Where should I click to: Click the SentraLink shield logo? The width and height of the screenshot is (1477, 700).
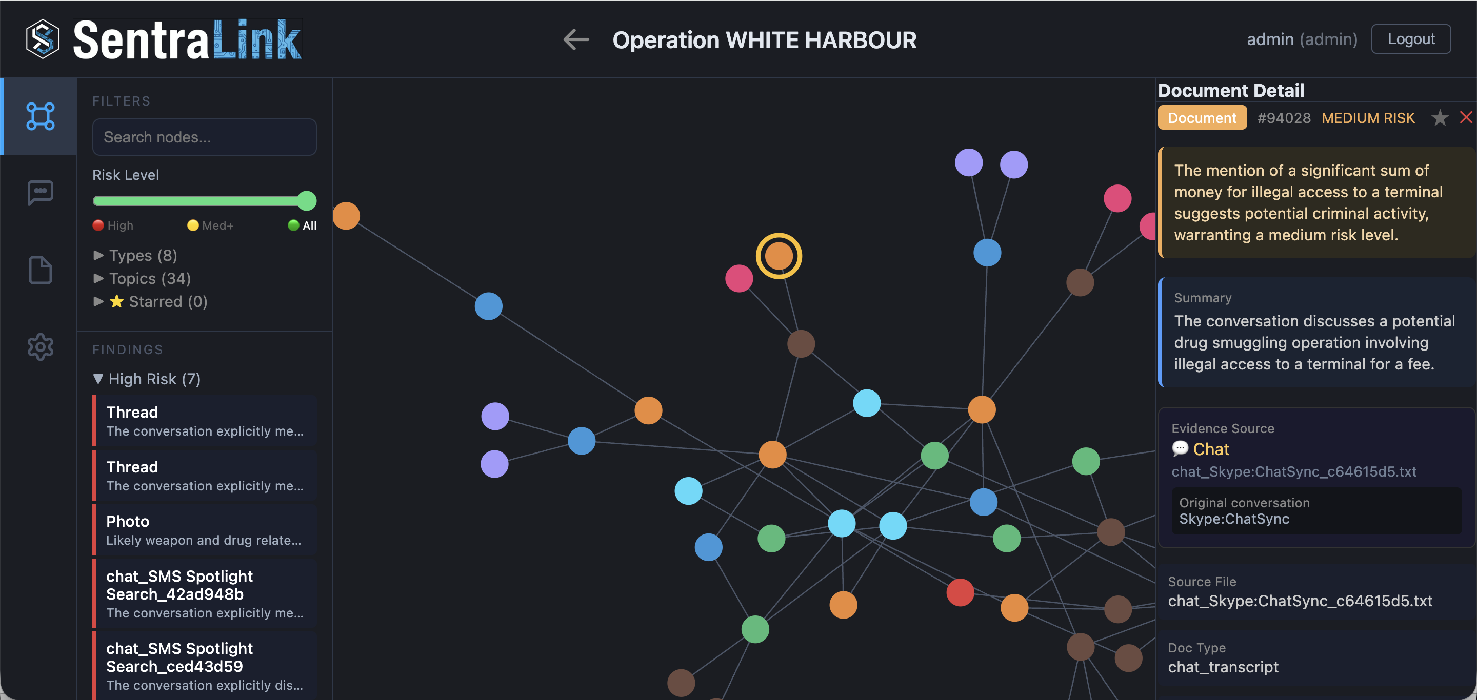(x=43, y=39)
